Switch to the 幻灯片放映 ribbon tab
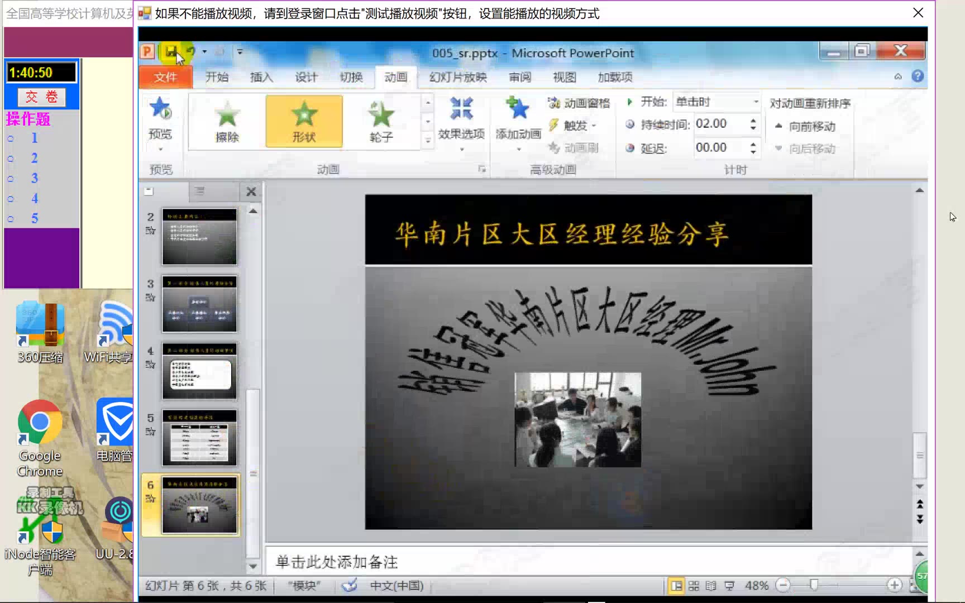965x603 pixels. point(457,77)
